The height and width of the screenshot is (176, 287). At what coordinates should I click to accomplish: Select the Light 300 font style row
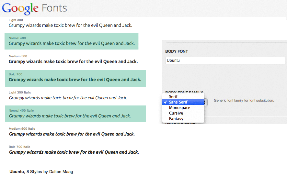[x=71, y=23]
